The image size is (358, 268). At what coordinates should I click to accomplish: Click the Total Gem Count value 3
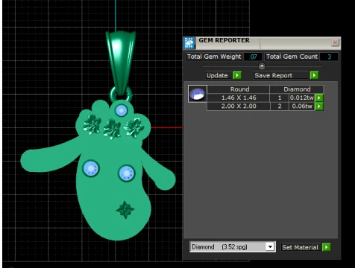[329, 57]
